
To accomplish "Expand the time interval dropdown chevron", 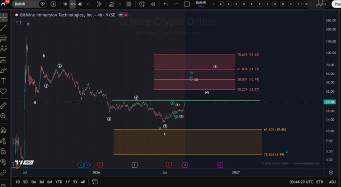I will 87,4.
